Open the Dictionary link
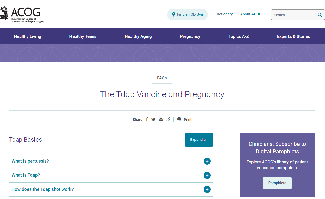 pyautogui.click(x=224, y=14)
